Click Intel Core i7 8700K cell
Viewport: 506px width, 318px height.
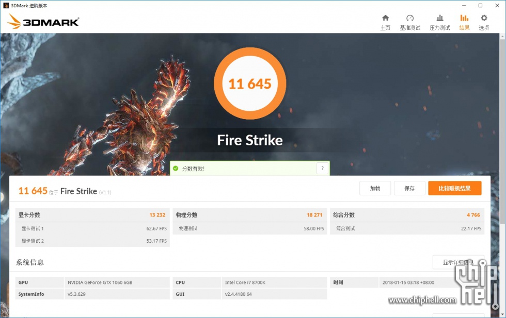pos(274,282)
